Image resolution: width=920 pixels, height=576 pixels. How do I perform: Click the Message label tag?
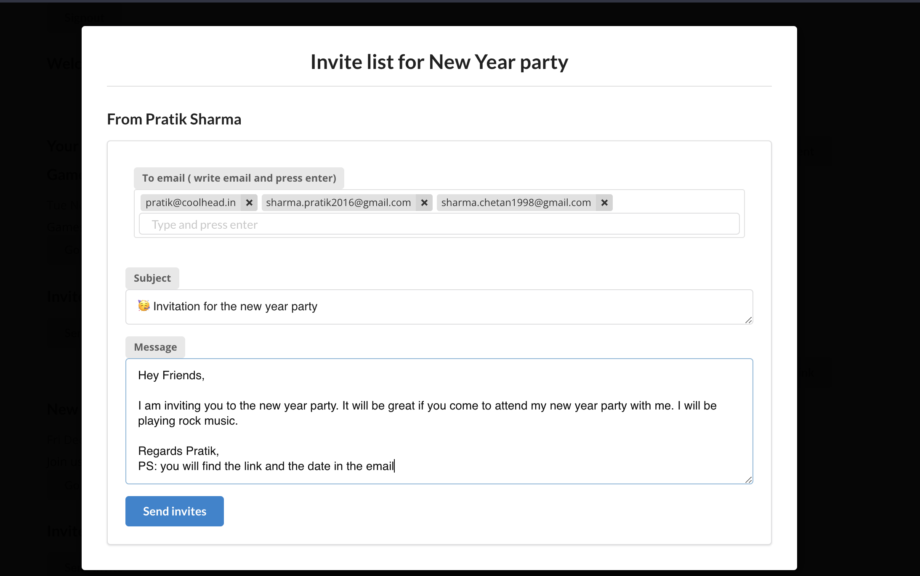point(155,347)
